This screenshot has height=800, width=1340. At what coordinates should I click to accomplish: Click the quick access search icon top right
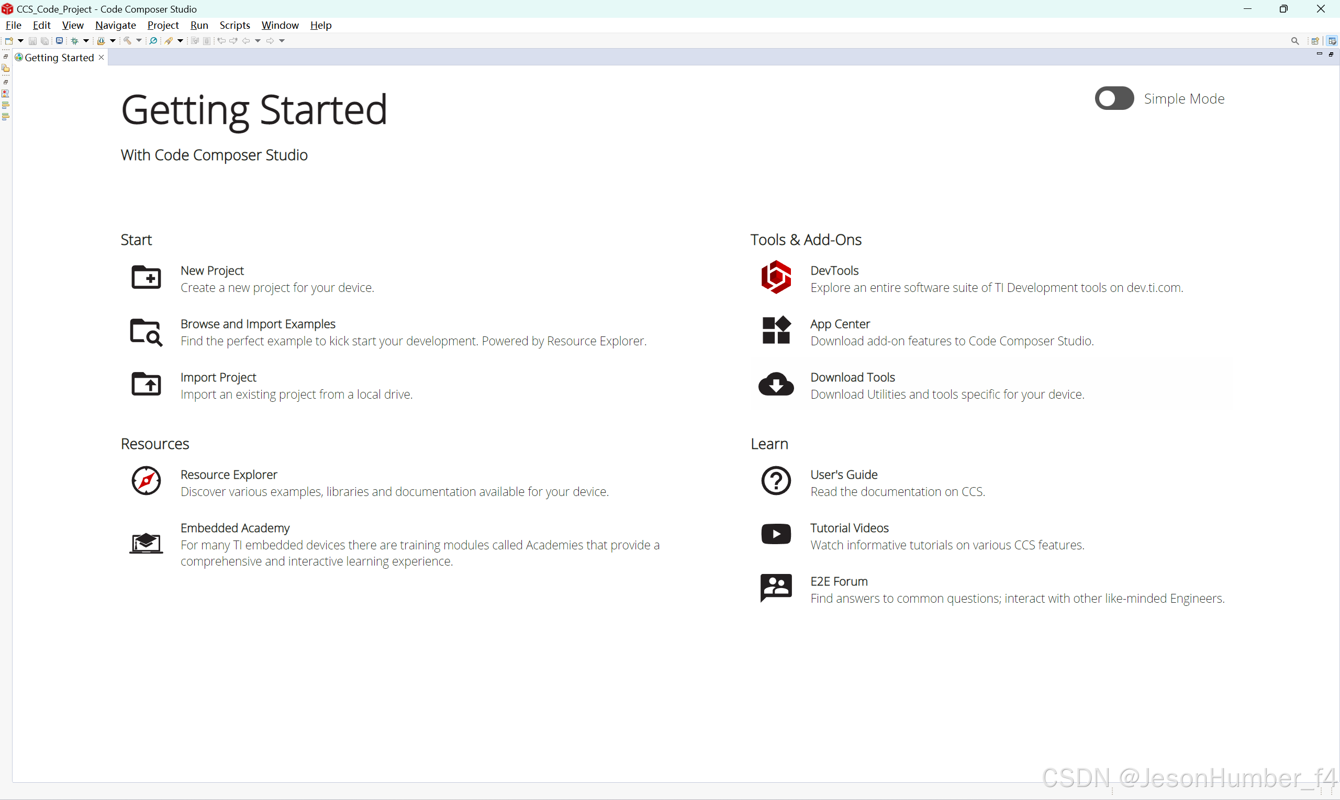coord(1294,41)
